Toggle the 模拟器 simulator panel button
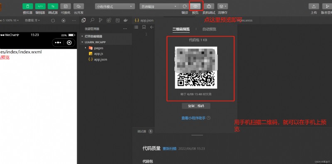Screen dimensions: 332x164 pyautogui.click(x=28, y=6)
